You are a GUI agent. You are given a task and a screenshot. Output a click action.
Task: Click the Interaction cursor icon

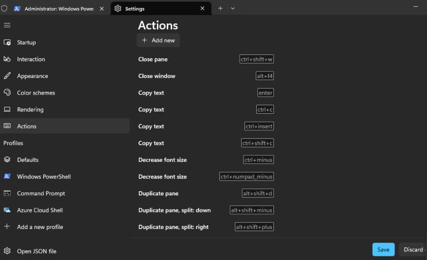[x=7, y=59]
